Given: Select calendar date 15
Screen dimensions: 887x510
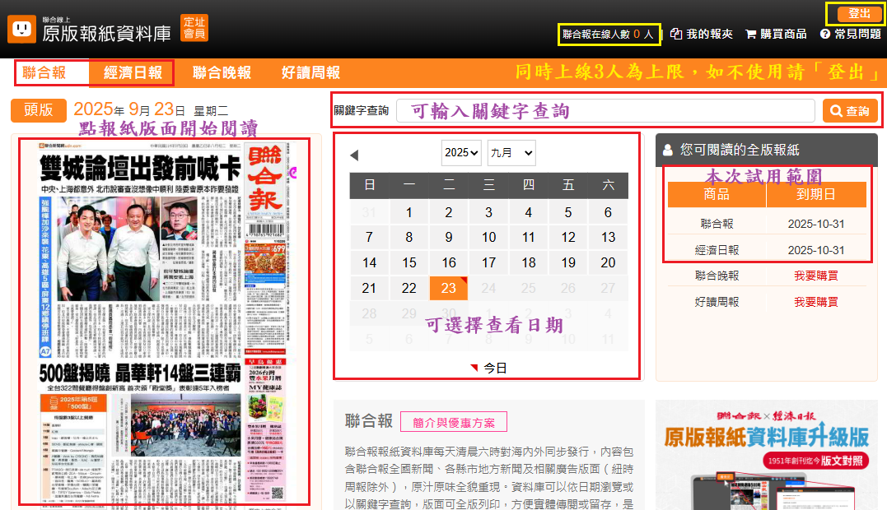Looking at the screenshot, I should pos(408,262).
